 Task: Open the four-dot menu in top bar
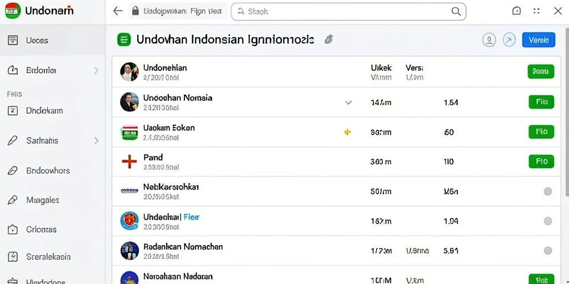click(536, 11)
